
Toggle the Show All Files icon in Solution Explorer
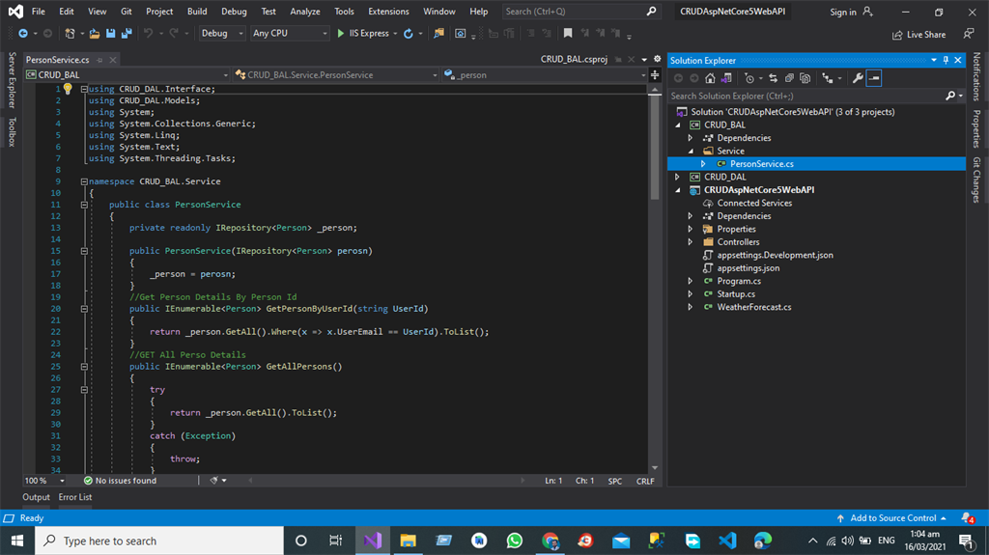(x=805, y=78)
